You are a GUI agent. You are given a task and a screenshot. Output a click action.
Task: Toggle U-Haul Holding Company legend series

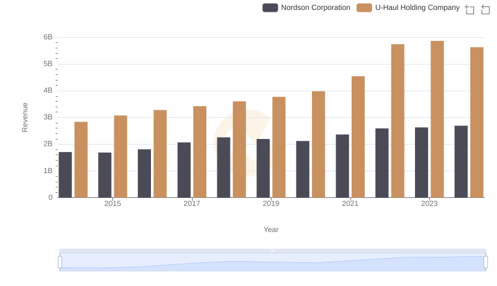(408, 7)
